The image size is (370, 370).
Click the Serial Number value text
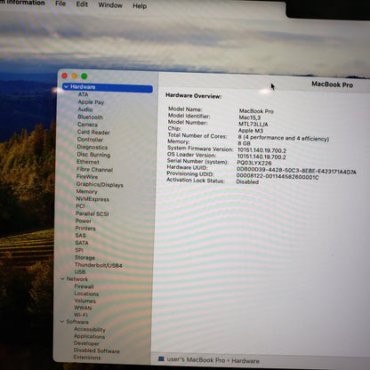pos(254,163)
